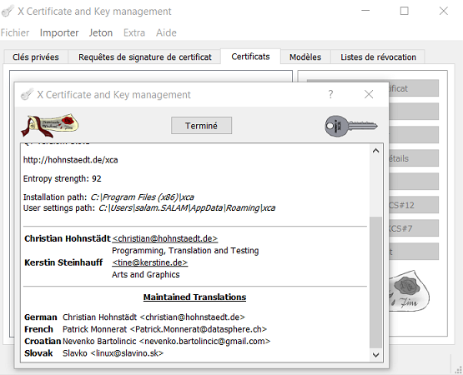Click the German translator row
Viewport: 463px width, 375px height.
click(134, 317)
